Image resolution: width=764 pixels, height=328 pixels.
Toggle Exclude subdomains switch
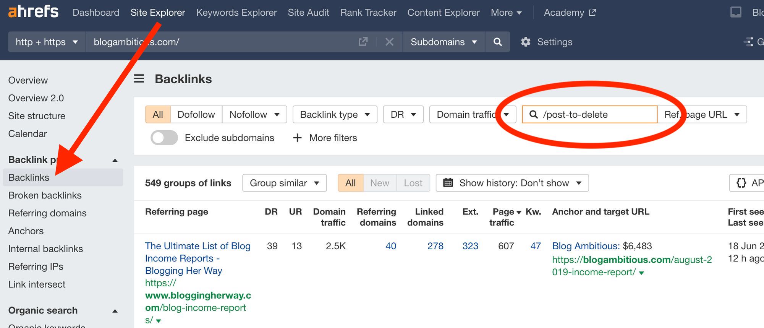(x=164, y=138)
